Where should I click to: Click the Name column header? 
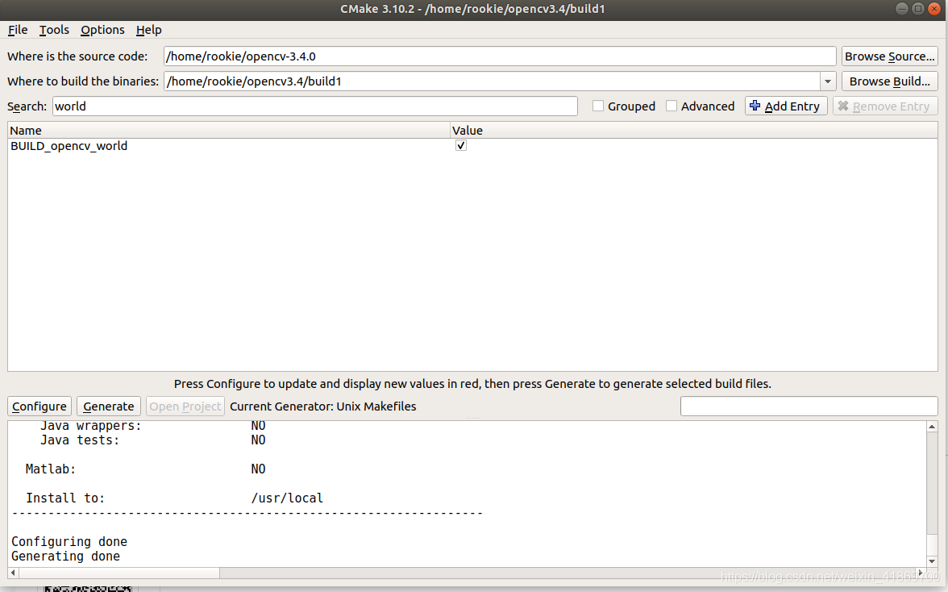(229, 130)
